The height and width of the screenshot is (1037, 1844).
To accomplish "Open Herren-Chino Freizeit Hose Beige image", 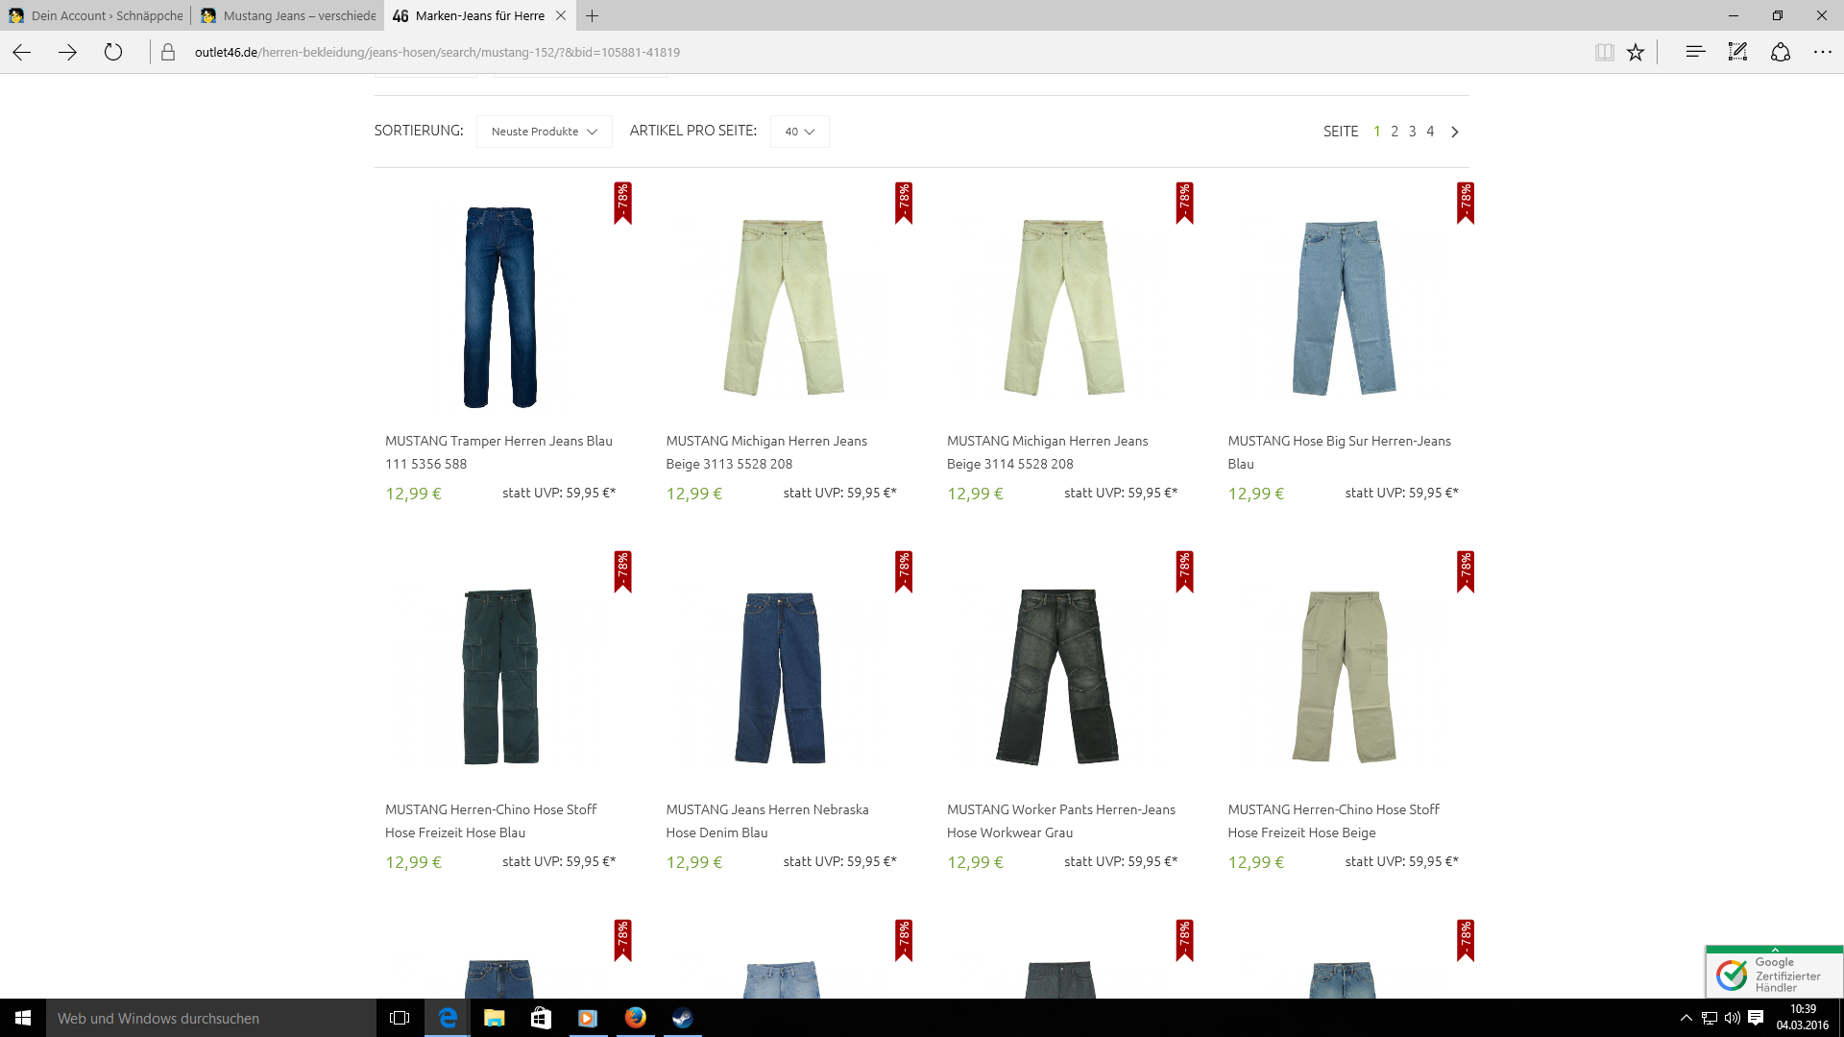I will [1344, 677].
